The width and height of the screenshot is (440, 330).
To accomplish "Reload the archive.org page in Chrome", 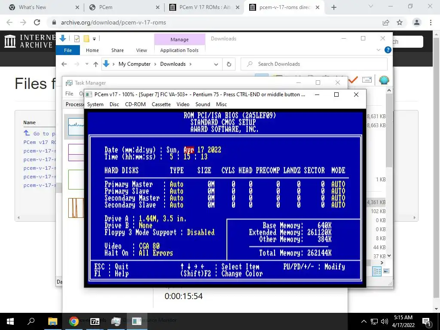I will (x=37, y=22).
